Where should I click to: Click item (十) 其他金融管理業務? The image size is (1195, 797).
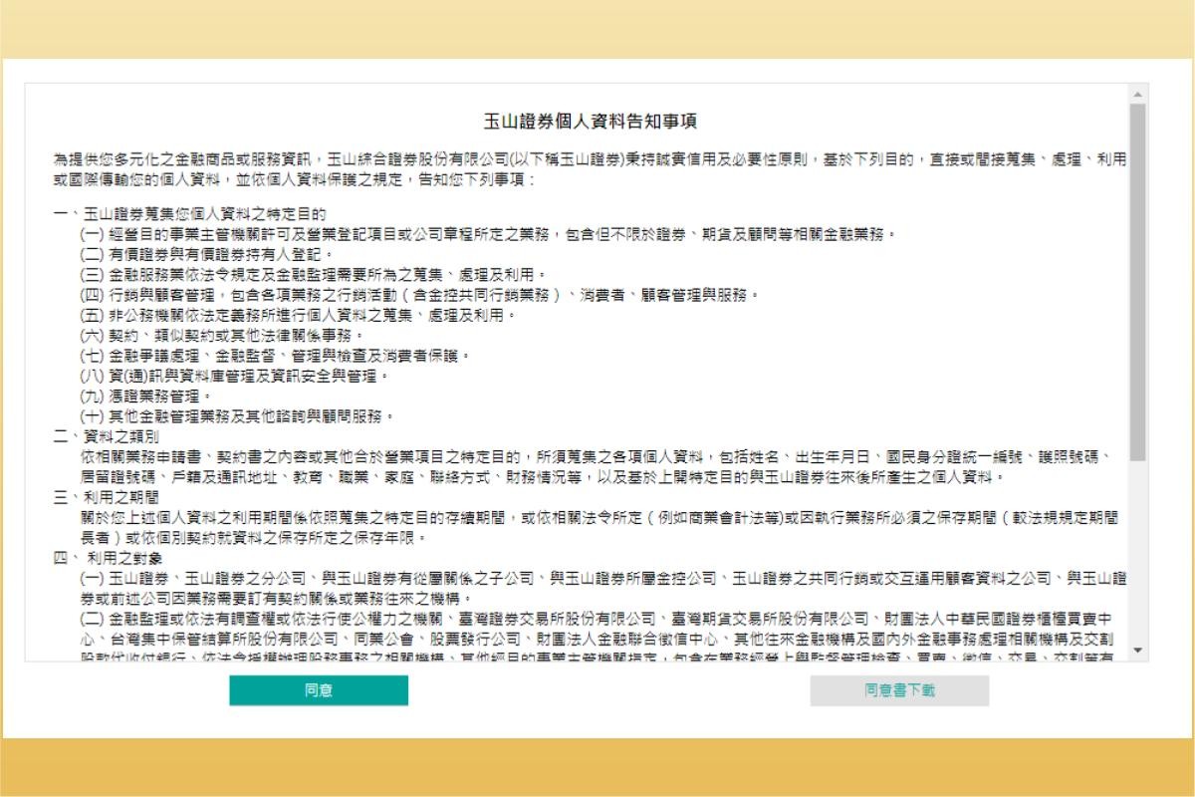click(238, 415)
